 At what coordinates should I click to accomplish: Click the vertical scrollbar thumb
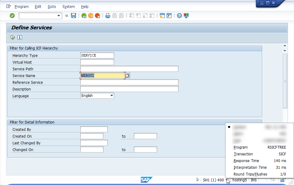pyautogui.click(x=285, y=81)
